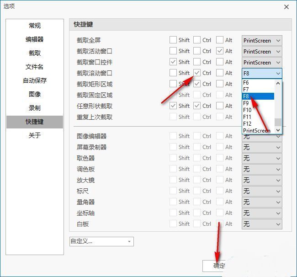Open the 自定义 preset dropdown
This screenshot has height=277, width=297.
101,241
